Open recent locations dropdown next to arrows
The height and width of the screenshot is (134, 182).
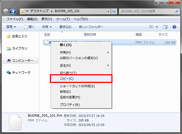pos(18,12)
